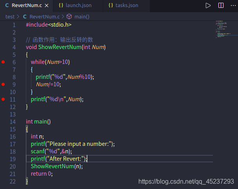238x189 pixels.
Task: Click the C icon in the breadcrumb
Action: tap(25, 17)
